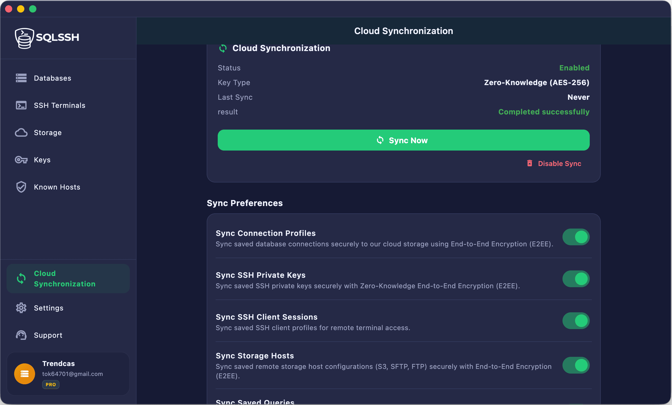Image resolution: width=672 pixels, height=405 pixels.
Task: Click the Completed successfully result value
Action: (x=544, y=112)
